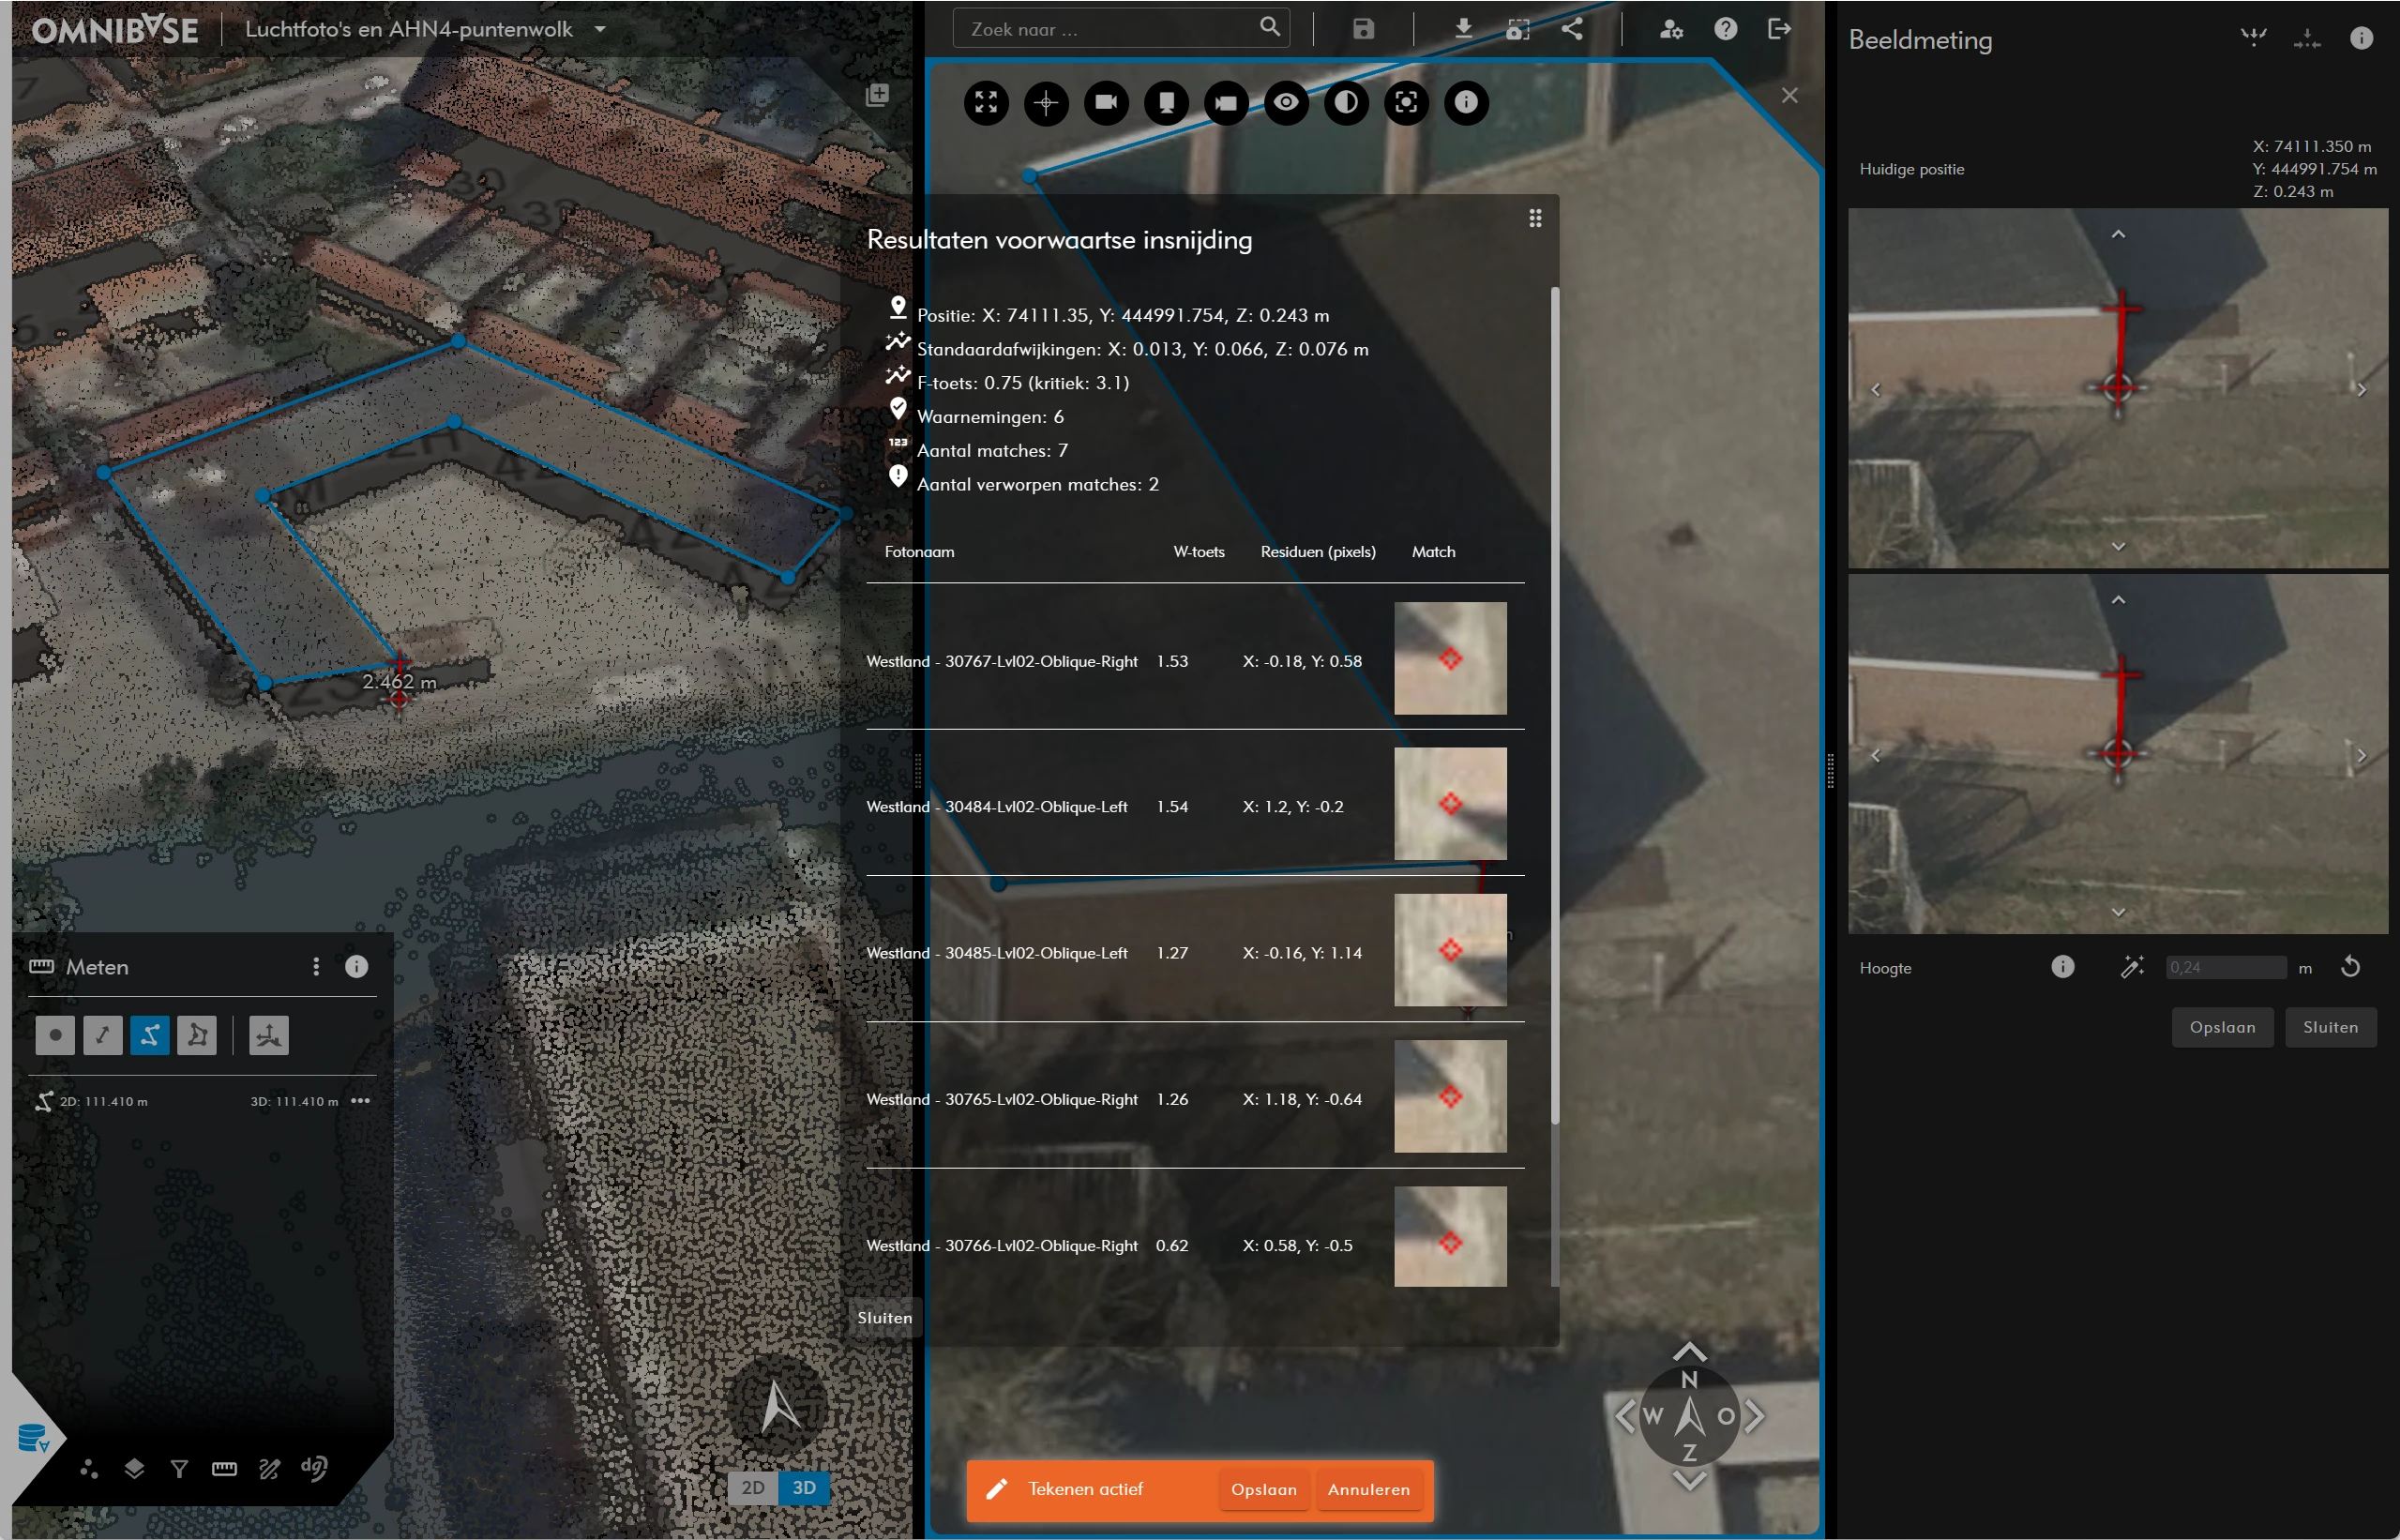
Task: Click the Hoogte value input field
Action: [2225, 967]
